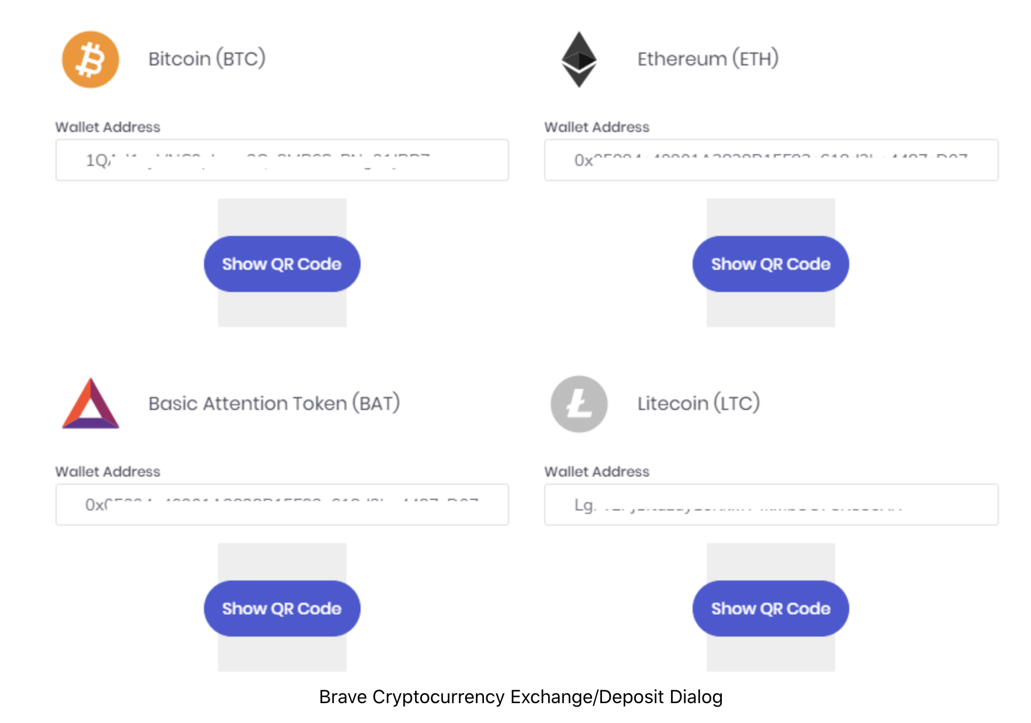
Task: Show QR Code for Bitcoin wallet
Action: click(x=282, y=264)
